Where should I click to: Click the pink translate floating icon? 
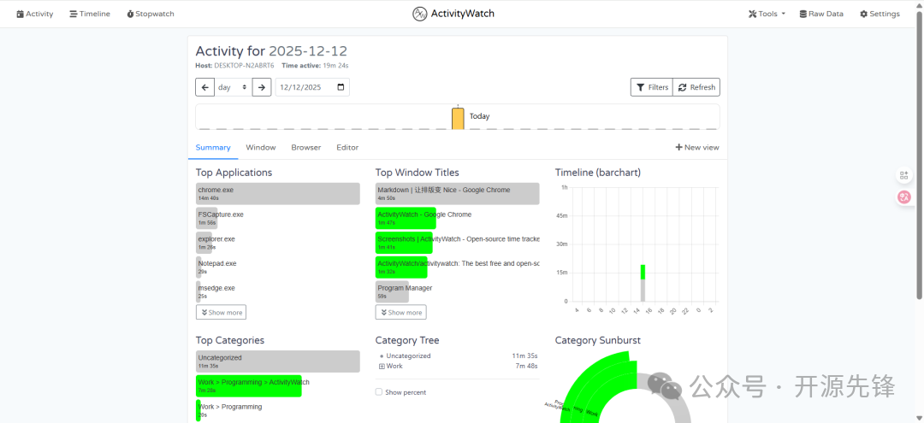(x=904, y=197)
